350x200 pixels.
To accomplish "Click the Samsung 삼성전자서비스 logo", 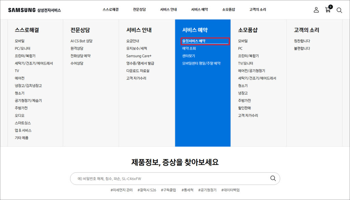I will pyautogui.click(x=35, y=10).
